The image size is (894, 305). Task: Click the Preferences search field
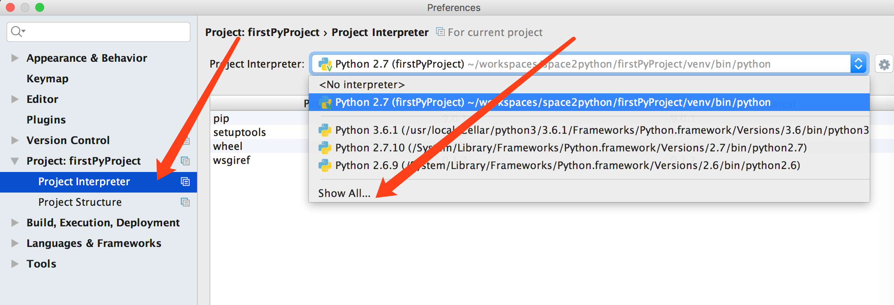(x=99, y=32)
